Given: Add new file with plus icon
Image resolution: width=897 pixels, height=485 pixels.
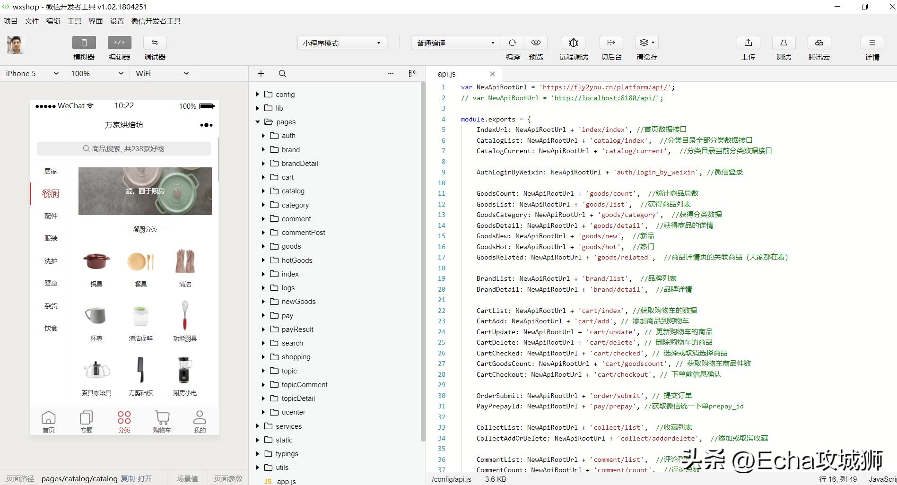Looking at the screenshot, I should point(261,74).
